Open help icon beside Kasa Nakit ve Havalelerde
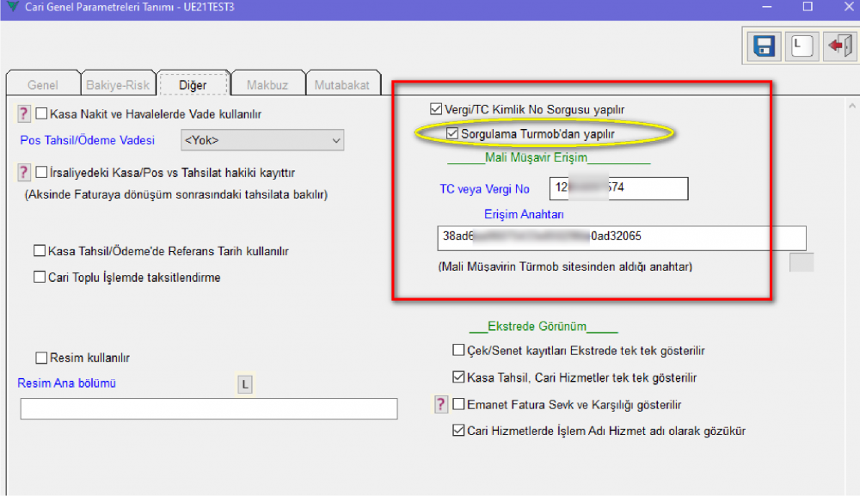Image resolution: width=860 pixels, height=496 pixels. [24, 113]
